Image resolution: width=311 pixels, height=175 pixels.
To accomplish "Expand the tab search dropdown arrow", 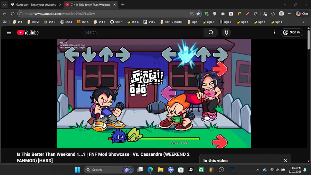I will (x=4, y=4).
